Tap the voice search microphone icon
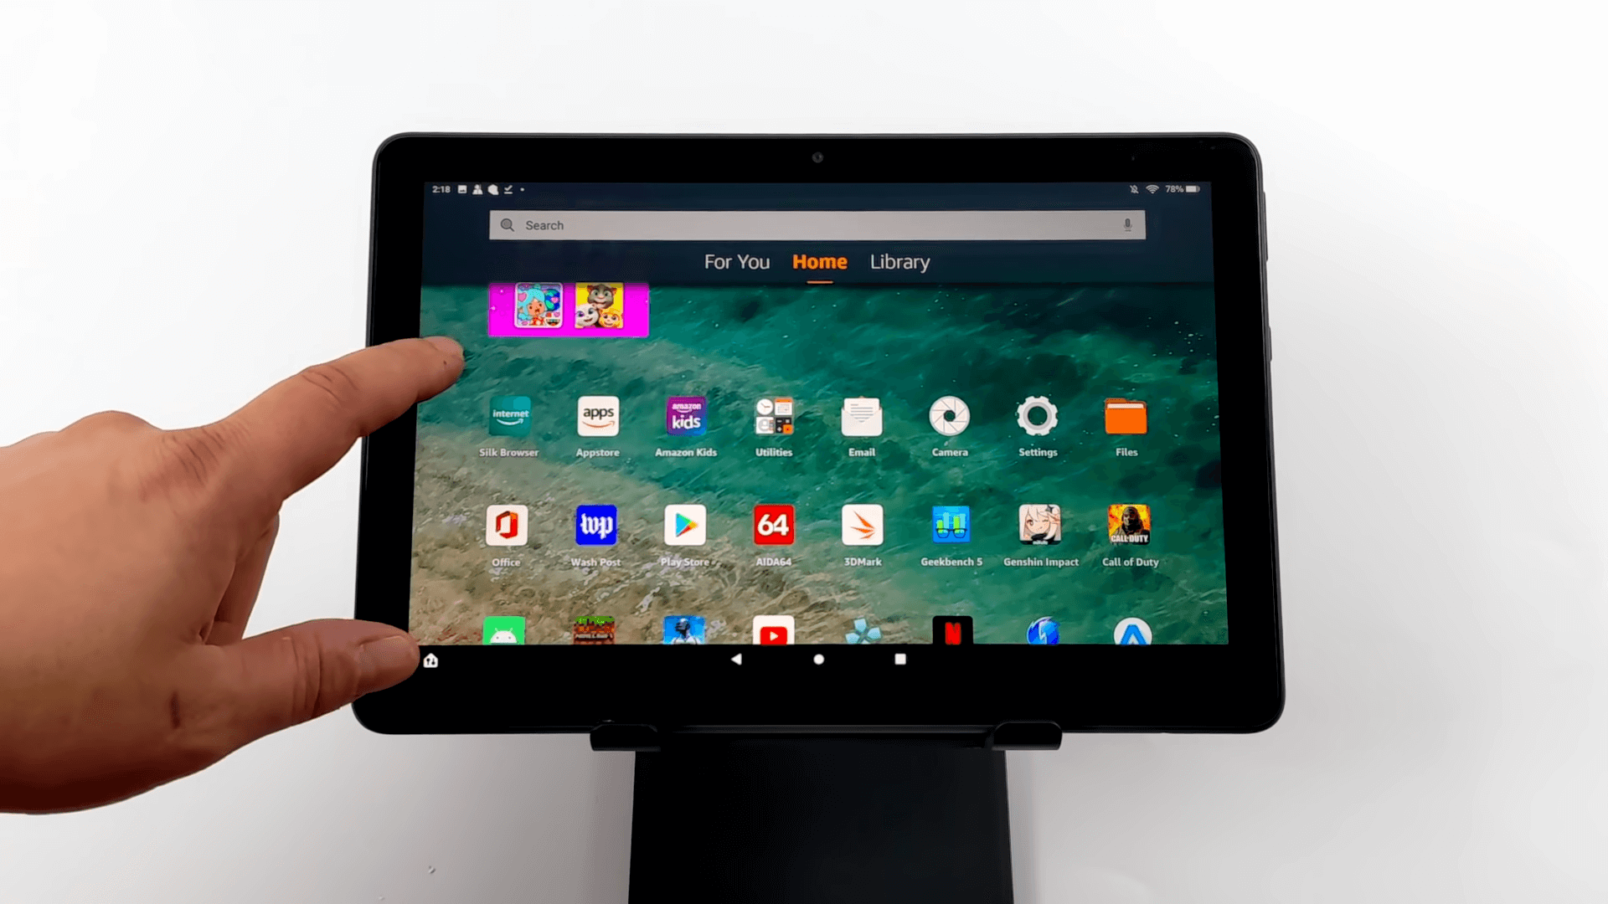 pos(1127,224)
